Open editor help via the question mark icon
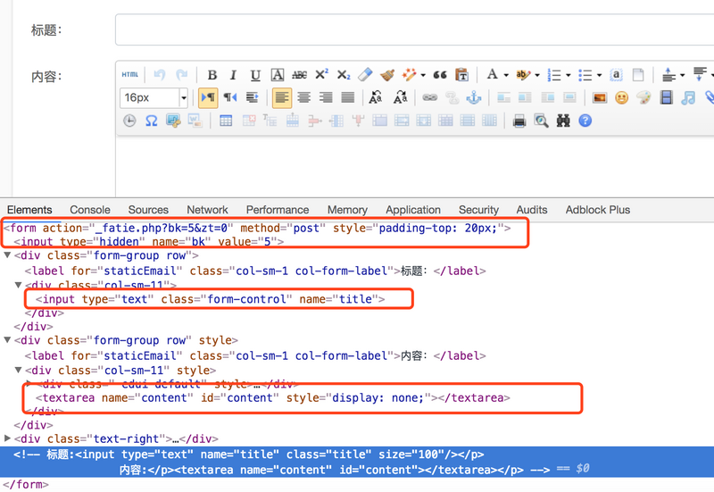 point(585,121)
